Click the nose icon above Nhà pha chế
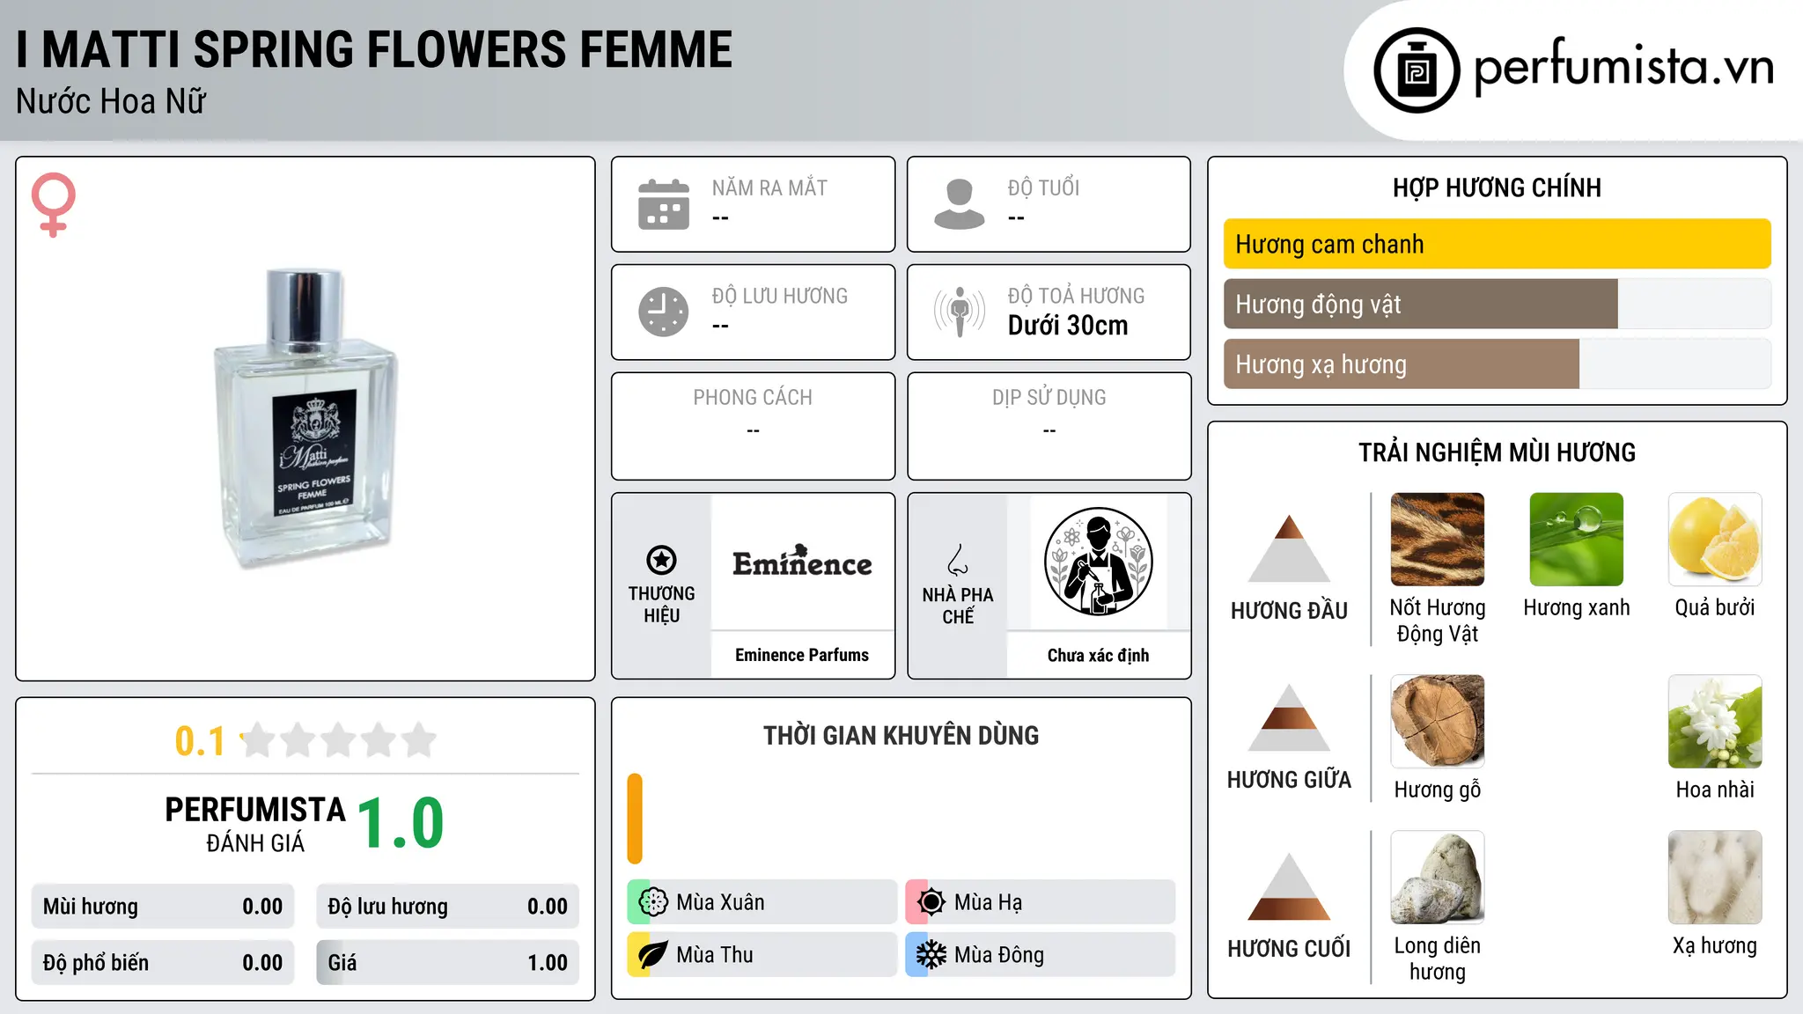Image resolution: width=1803 pixels, height=1014 pixels. 958,560
